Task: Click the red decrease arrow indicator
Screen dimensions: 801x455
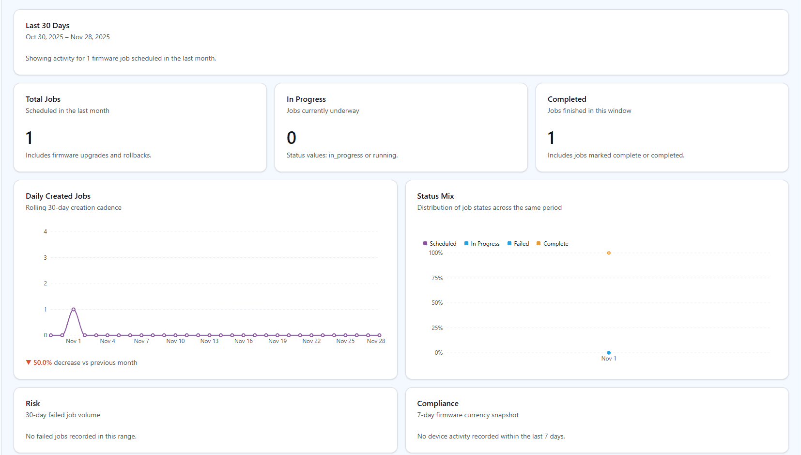Action: pyautogui.click(x=28, y=362)
